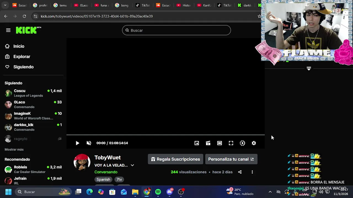The height and width of the screenshot is (198, 353).
Task: Click the Spanish tag
Action: tap(103, 179)
